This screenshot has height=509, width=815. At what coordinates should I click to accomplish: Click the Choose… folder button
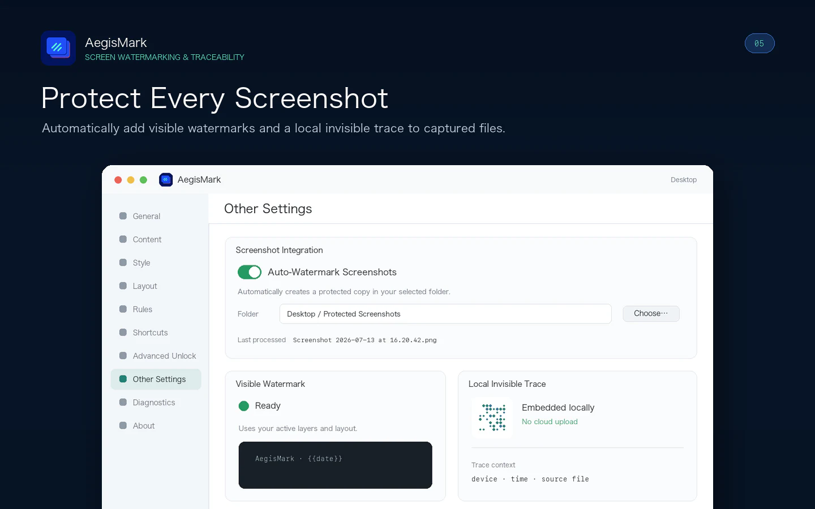click(x=651, y=313)
